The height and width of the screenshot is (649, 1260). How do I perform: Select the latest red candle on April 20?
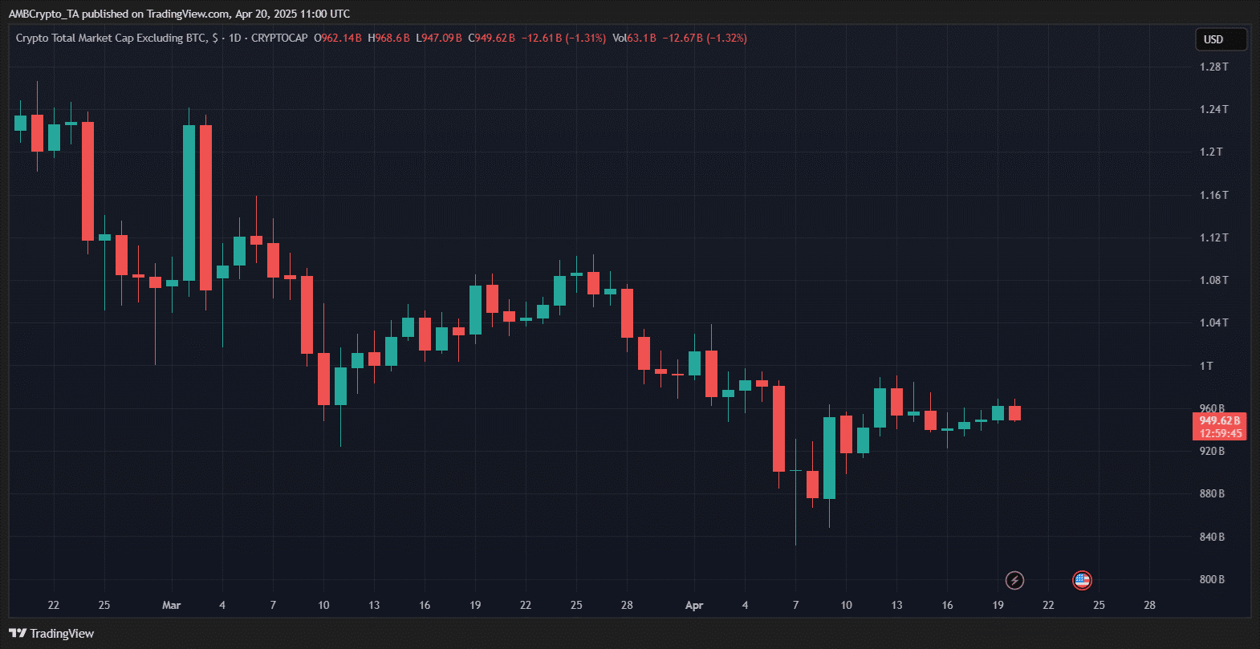pos(1014,412)
